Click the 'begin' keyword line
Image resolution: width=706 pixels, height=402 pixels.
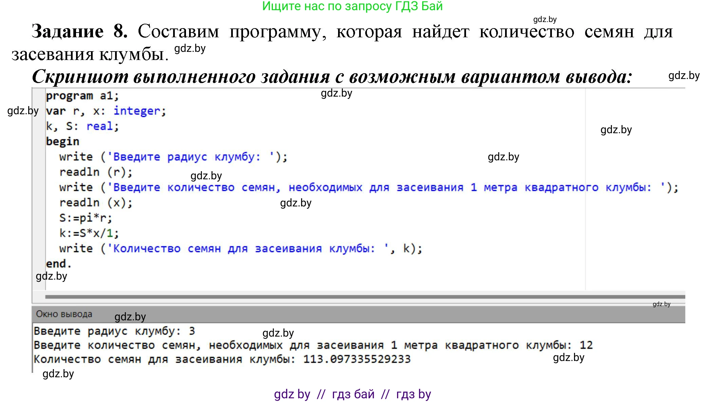(63, 141)
